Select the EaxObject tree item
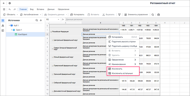Viewport: 190px width, 96px height. pos(25,34)
